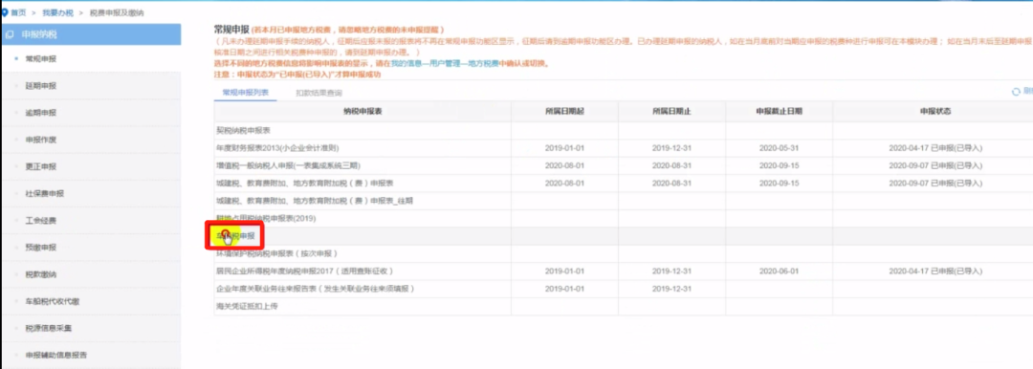Screen dimensions: 1033x369
Task: Go to 首页 breadcrumb link
Action: [18, 12]
